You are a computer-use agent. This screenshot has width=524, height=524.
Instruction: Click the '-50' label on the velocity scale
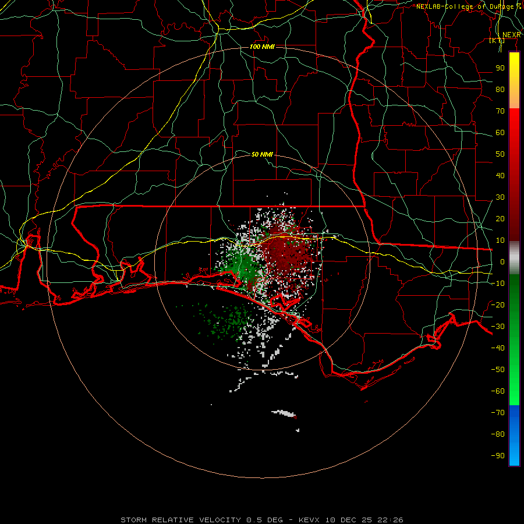tap(498, 370)
